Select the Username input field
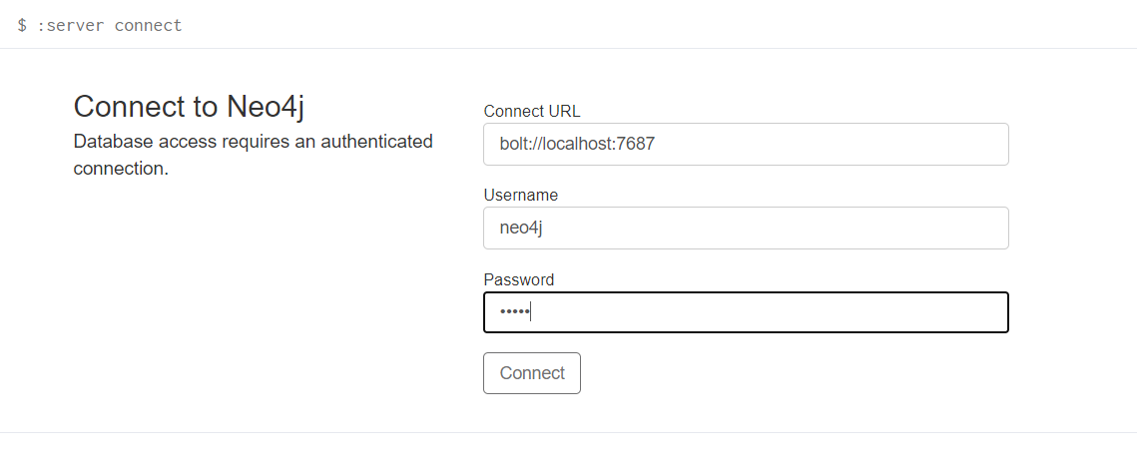This screenshot has height=476, width=1137. [746, 229]
